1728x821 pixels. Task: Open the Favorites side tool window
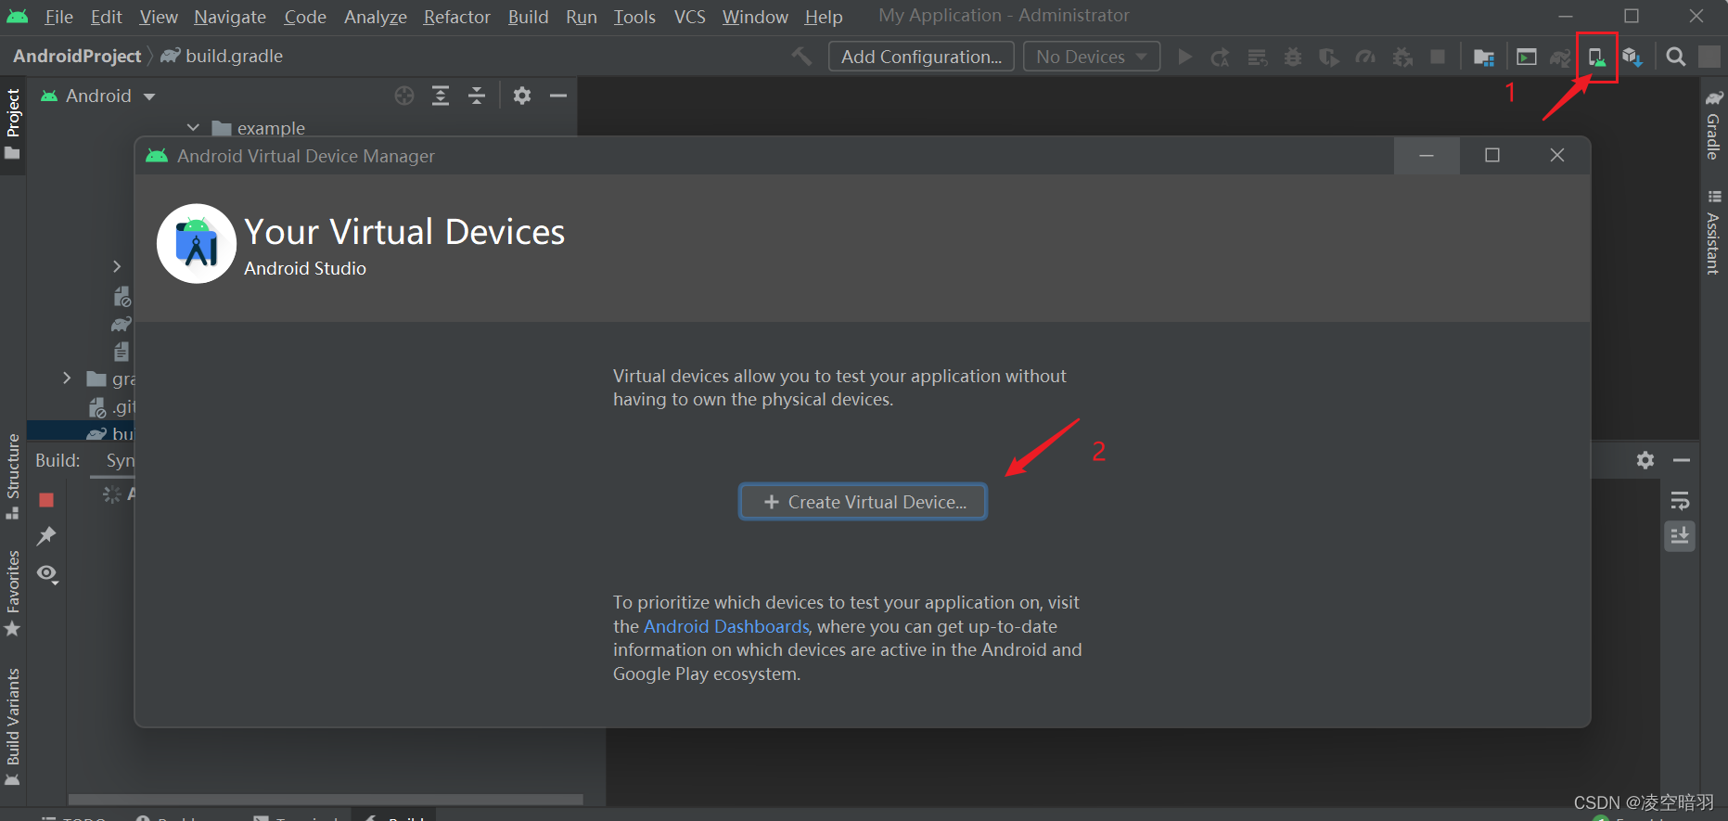pos(13,594)
